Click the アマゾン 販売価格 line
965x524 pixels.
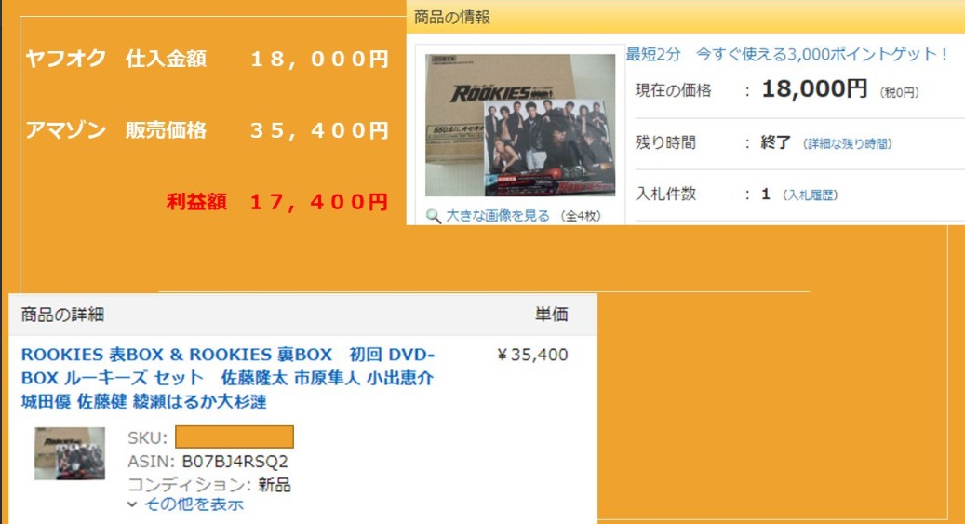tap(207, 130)
